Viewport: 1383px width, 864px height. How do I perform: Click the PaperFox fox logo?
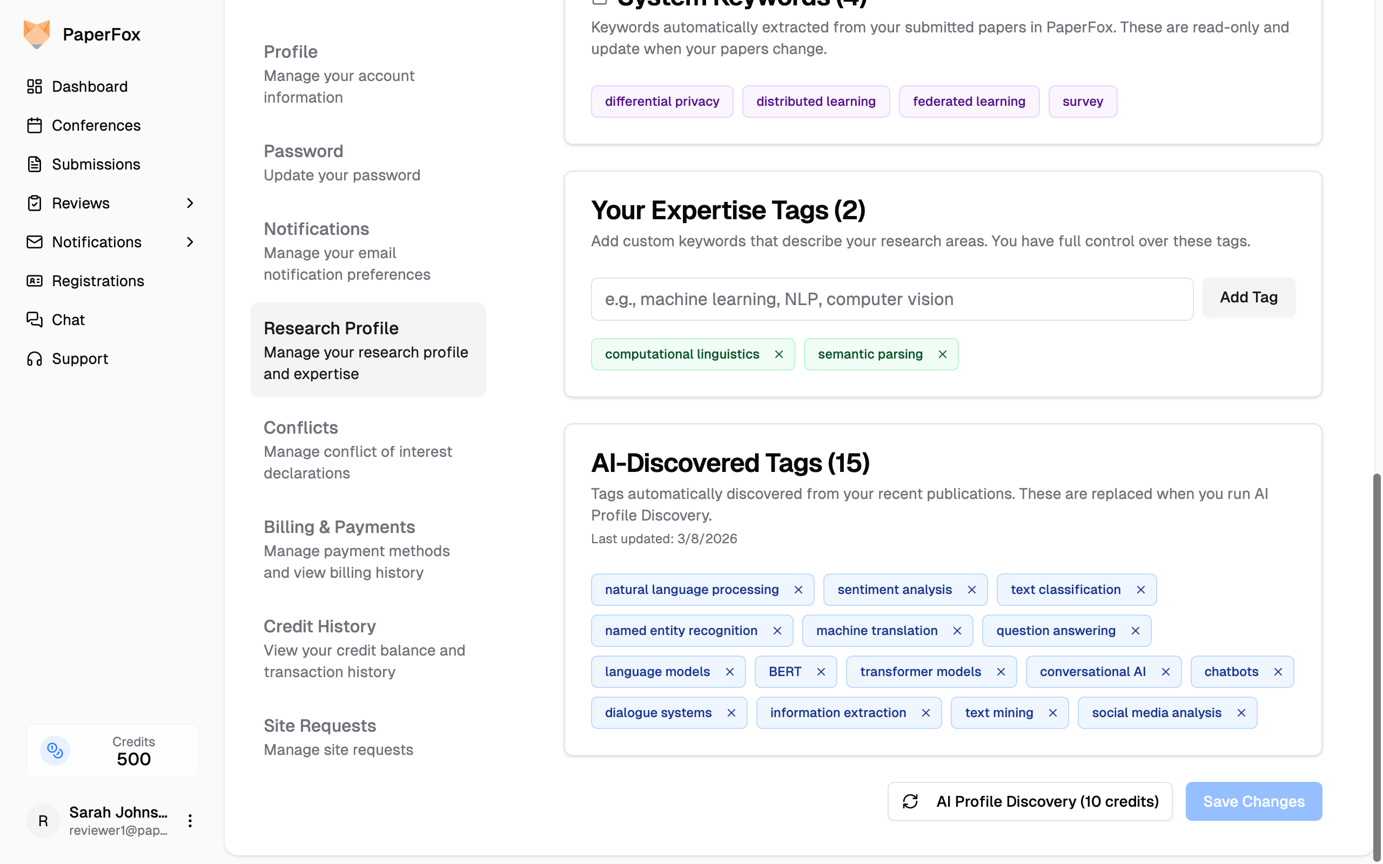pos(37,34)
